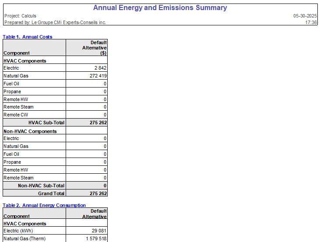The image size is (320, 242).
Task: Open the Table 2. Annual Energy Consumption link
Action: 44,205
